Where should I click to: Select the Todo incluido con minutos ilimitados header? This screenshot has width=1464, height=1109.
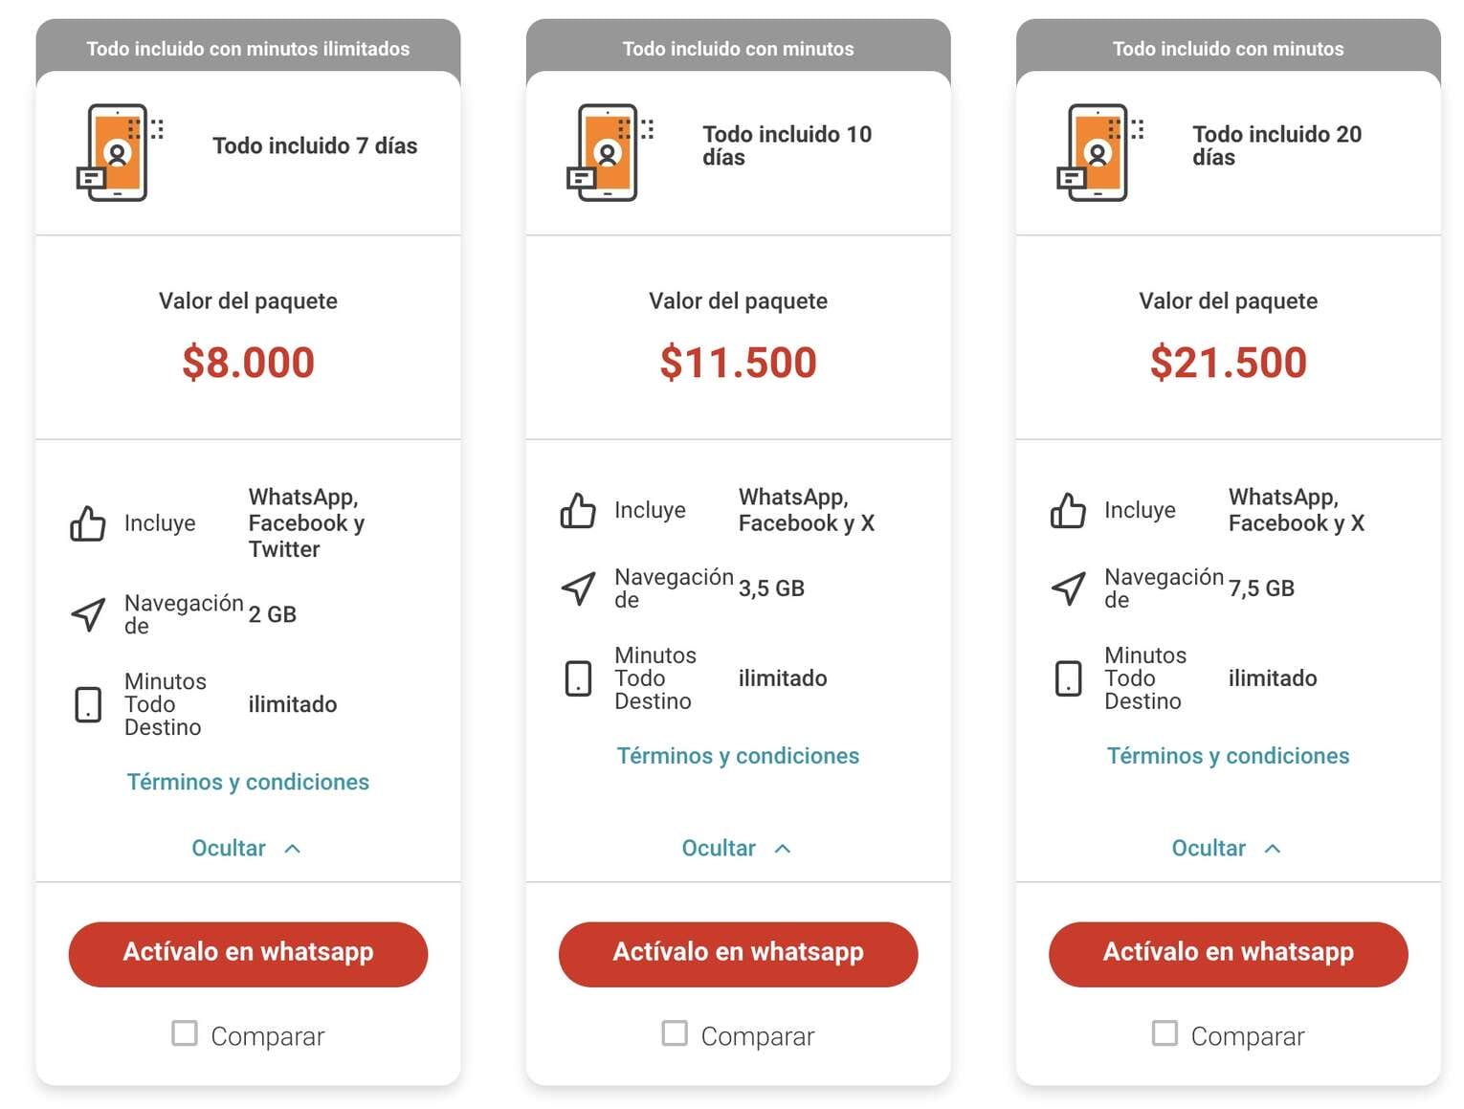click(x=248, y=48)
